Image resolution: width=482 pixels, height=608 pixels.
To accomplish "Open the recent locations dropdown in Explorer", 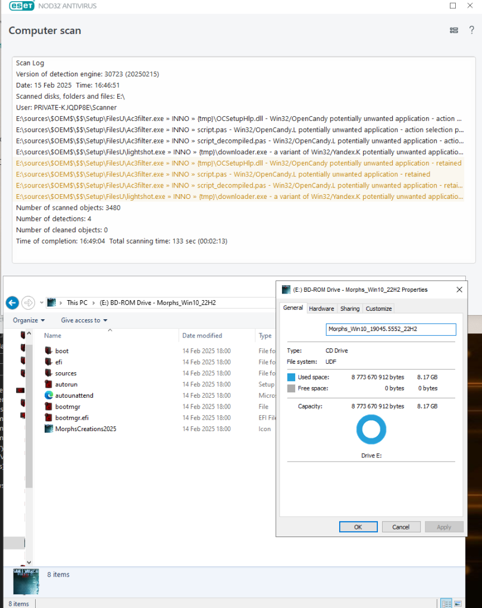I will pos(42,303).
